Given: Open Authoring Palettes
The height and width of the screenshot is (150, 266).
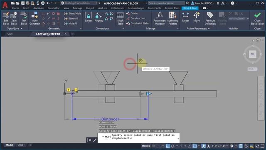Looking at the screenshot, I should pos(172,18).
